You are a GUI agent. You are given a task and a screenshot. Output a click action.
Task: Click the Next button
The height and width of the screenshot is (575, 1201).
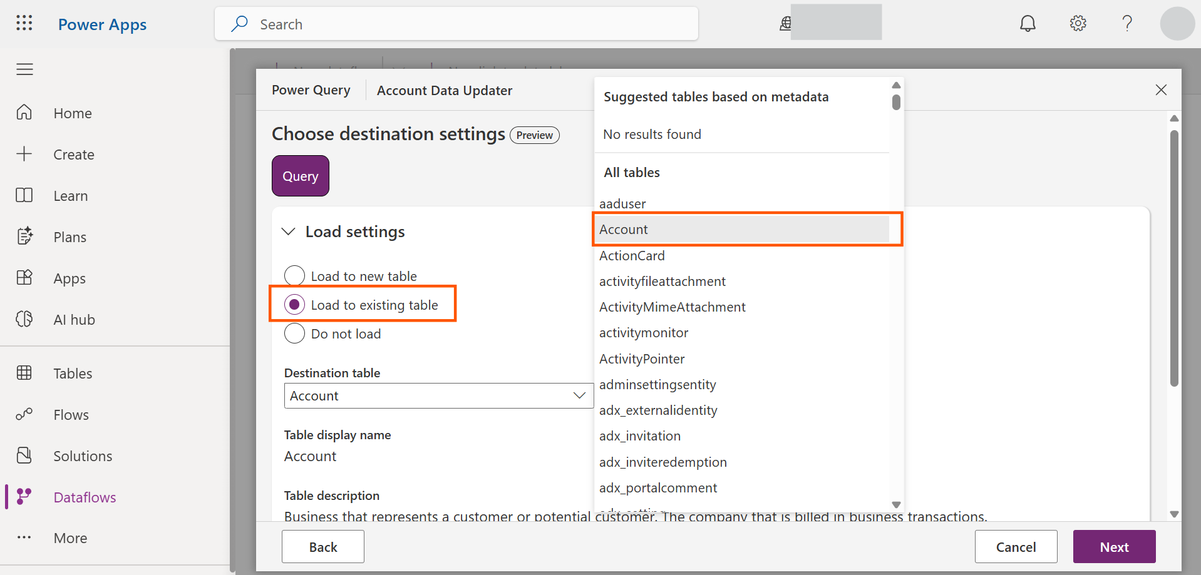[x=1114, y=547]
